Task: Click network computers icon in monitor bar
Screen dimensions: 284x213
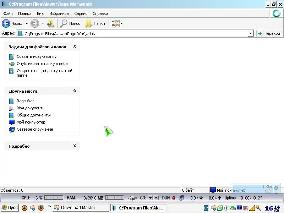Action: tap(182, 198)
